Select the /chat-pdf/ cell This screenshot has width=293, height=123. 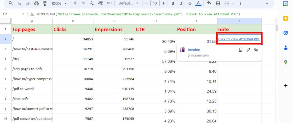pyautogui.click(x=32, y=99)
